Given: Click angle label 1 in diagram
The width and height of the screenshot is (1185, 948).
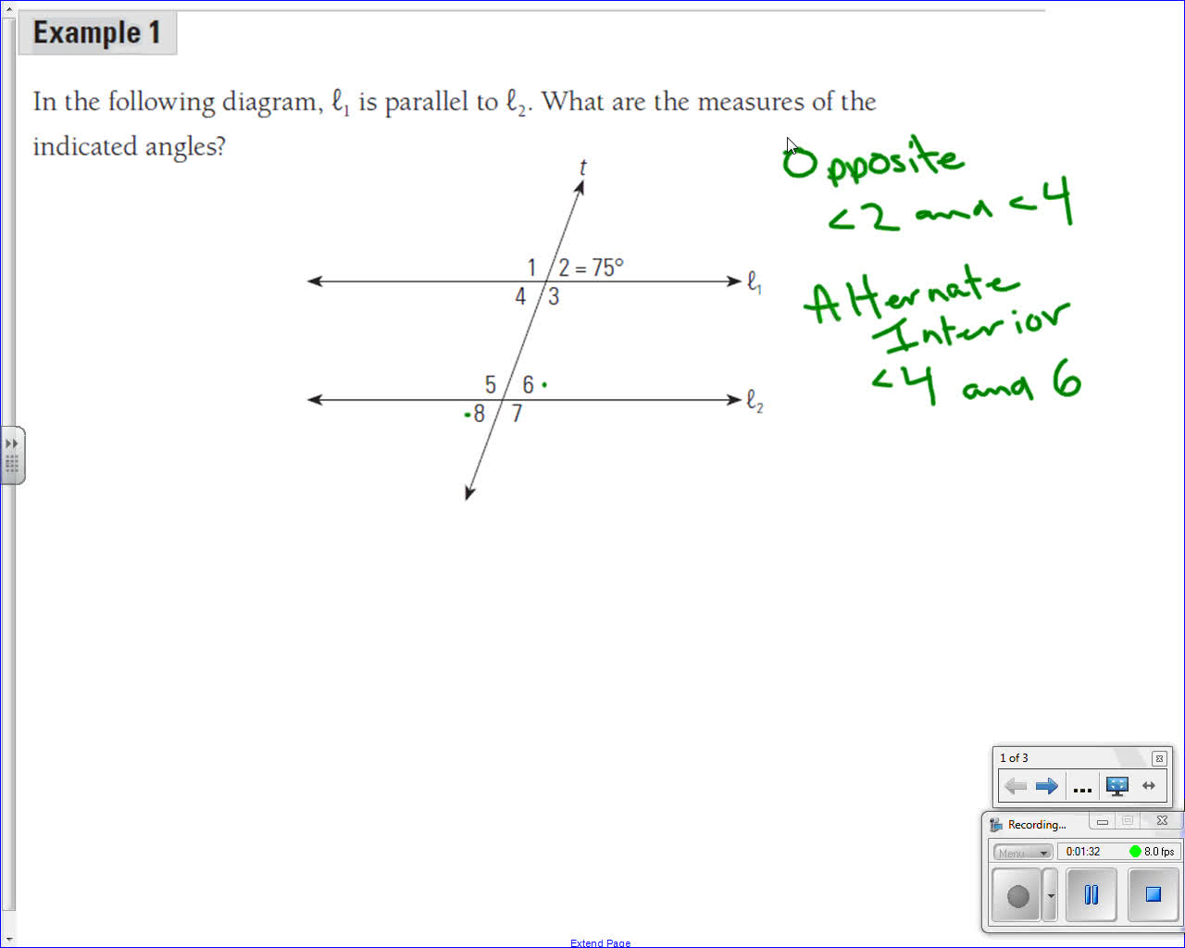Looking at the screenshot, I should point(531,268).
